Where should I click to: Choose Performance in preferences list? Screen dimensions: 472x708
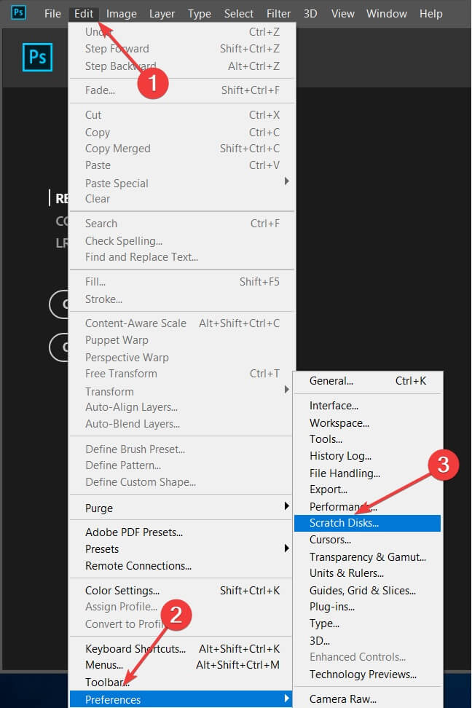pos(337,506)
